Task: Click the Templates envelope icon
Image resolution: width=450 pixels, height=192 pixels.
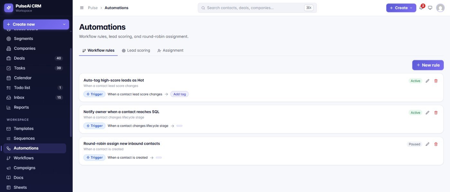Action: tap(9, 129)
